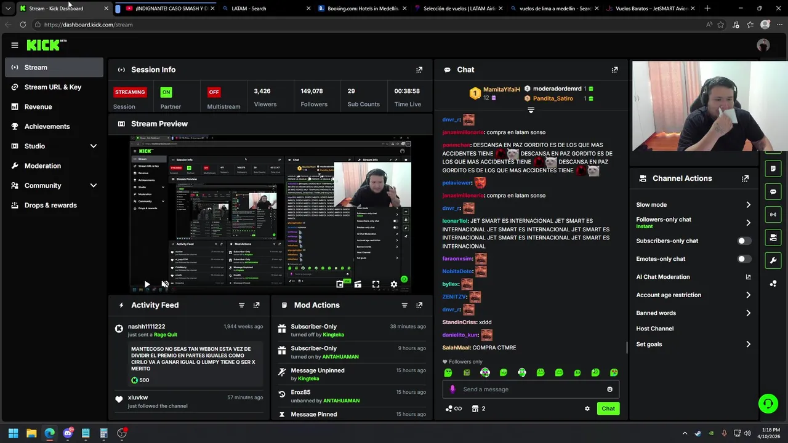Open chat settings gear icon
Screen dimensions: 788x443
[587, 409]
